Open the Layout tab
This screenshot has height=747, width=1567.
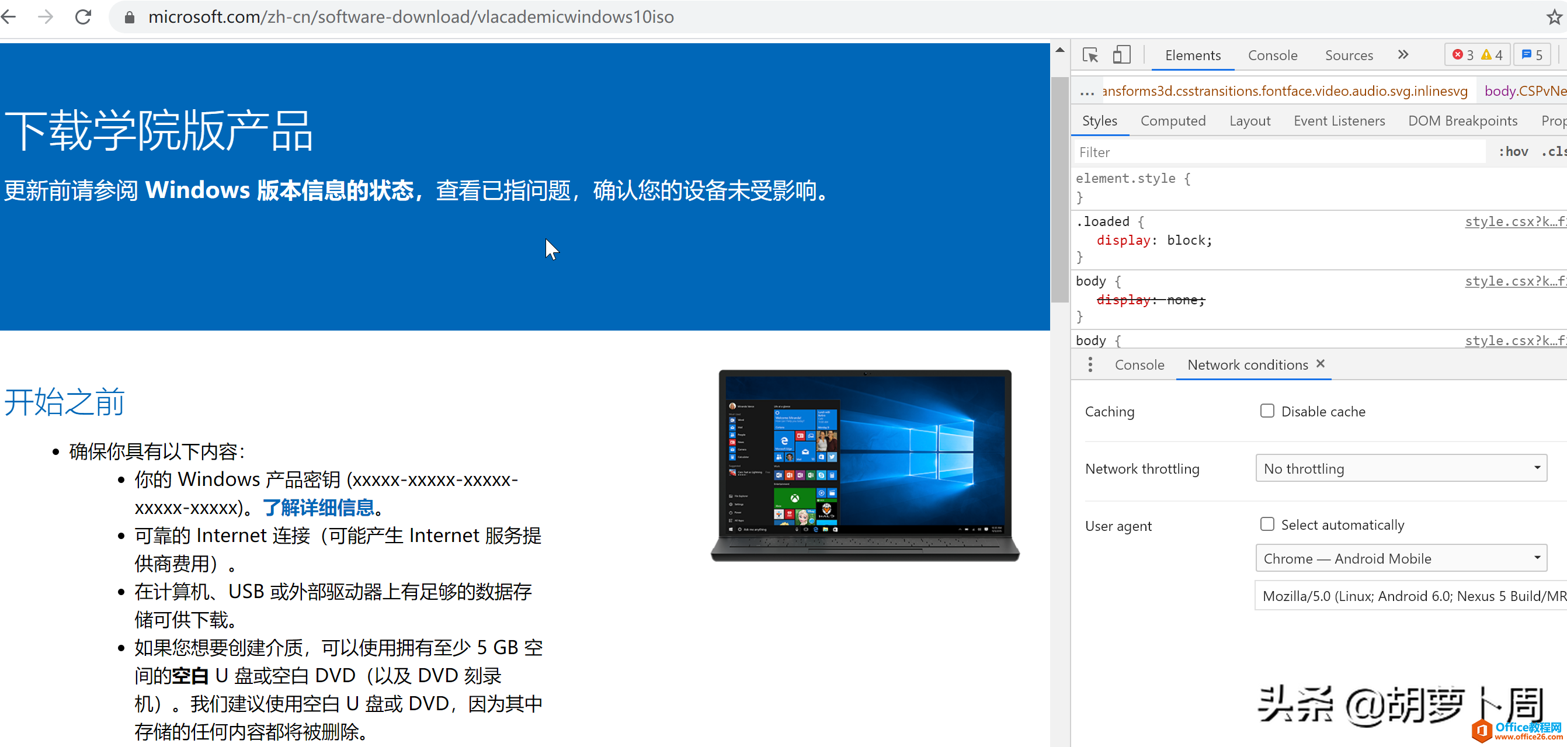click(x=1249, y=121)
